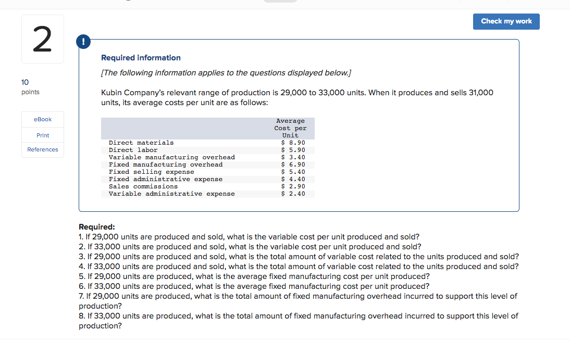Image resolution: width=570 pixels, height=343 pixels.
Task: Click the $ 8.90 cost value
Action: point(293,143)
